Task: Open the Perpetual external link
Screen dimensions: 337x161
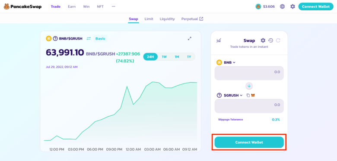Action: (x=192, y=19)
